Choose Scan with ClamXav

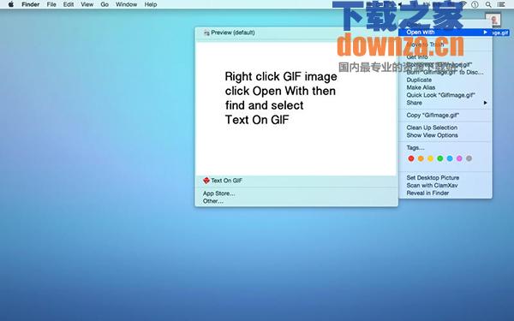432,186
